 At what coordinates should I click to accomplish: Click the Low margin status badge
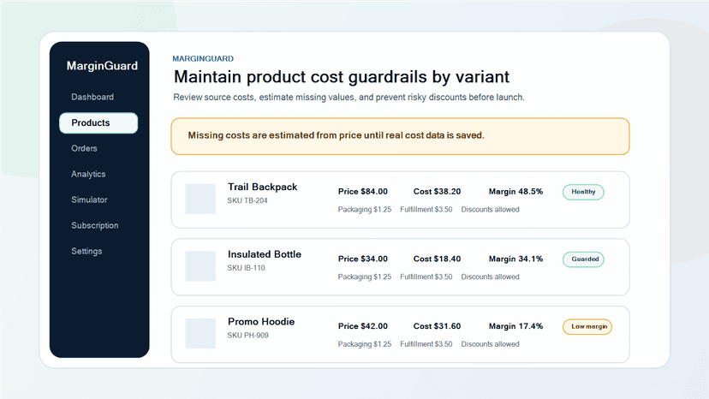point(587,326)
